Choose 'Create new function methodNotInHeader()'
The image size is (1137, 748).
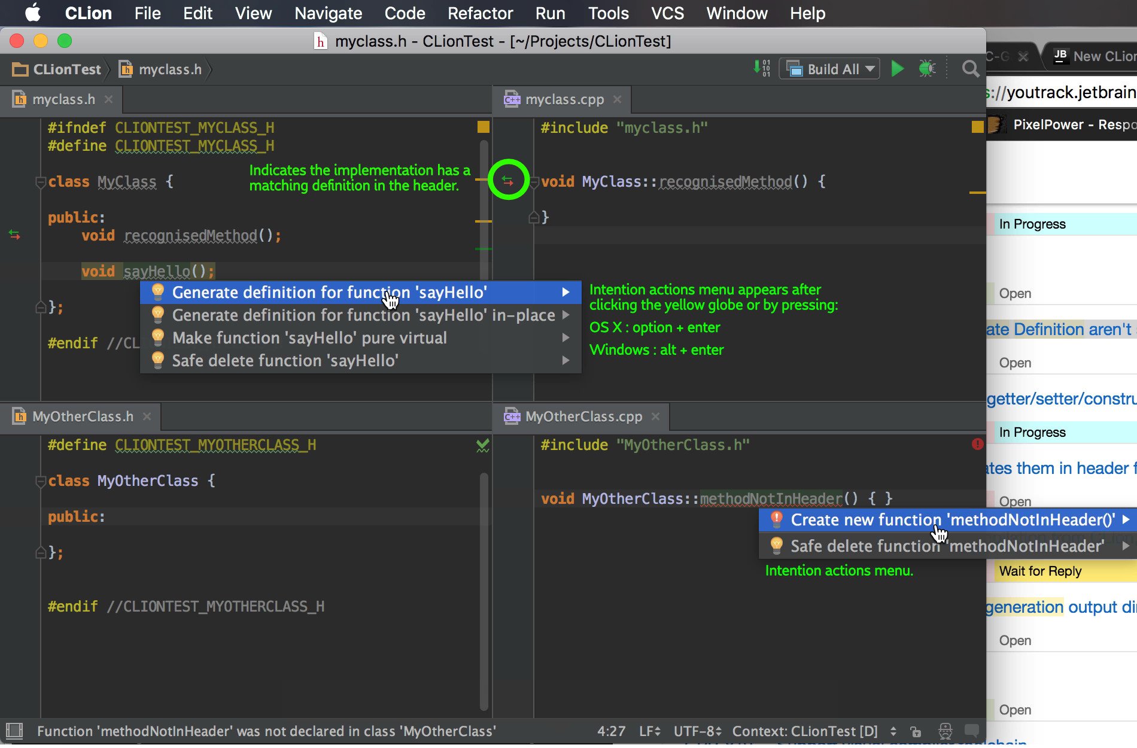coord(952,520)
